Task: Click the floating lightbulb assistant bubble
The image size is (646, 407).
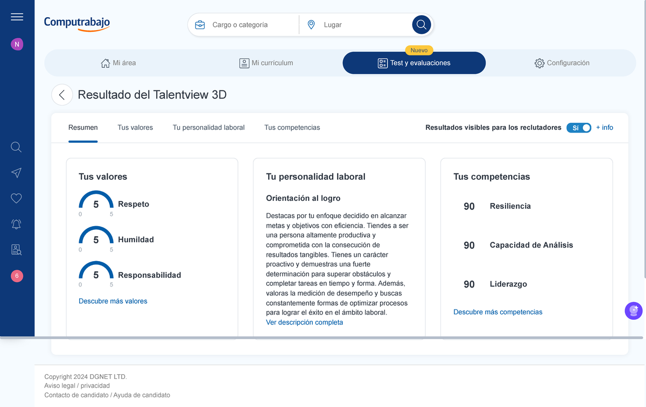Action: coord(634,311)
